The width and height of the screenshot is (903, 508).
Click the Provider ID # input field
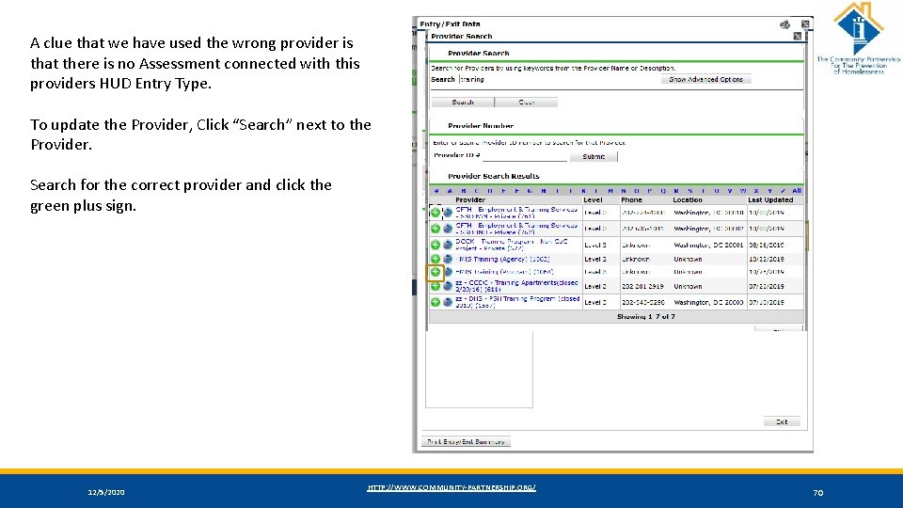[x=525, y=155]
